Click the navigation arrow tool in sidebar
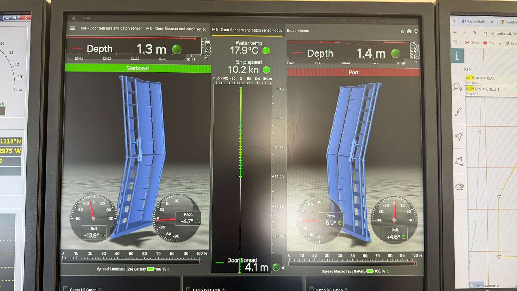The image size is (517, 291). coord(459,136)
